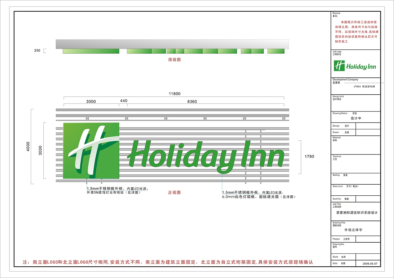Click the Drawing Title 图纸名称 label
This screenshot has height=278, width=394.
(x=339, y=224)
